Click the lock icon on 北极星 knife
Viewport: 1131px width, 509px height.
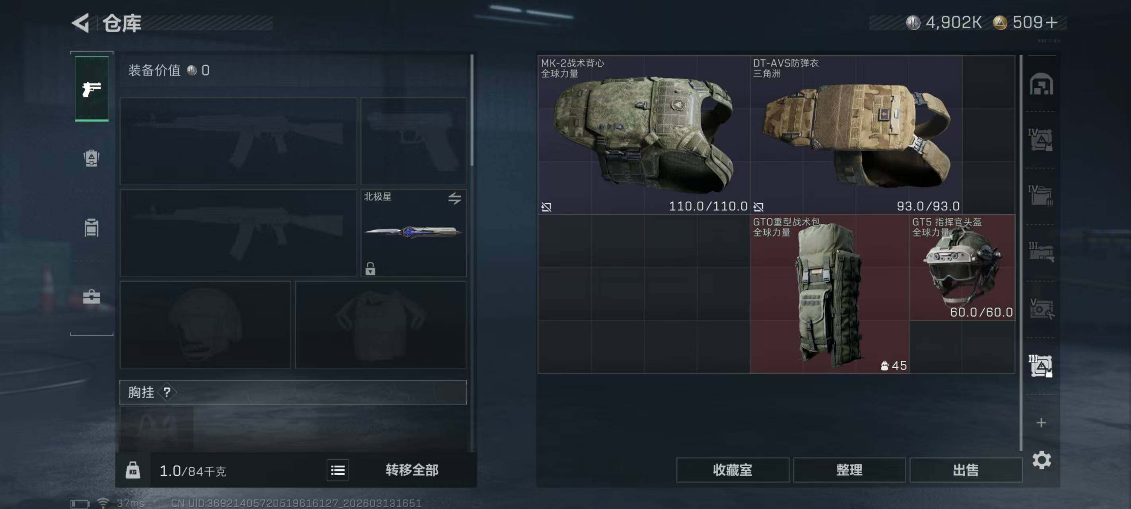coord(370,268)
